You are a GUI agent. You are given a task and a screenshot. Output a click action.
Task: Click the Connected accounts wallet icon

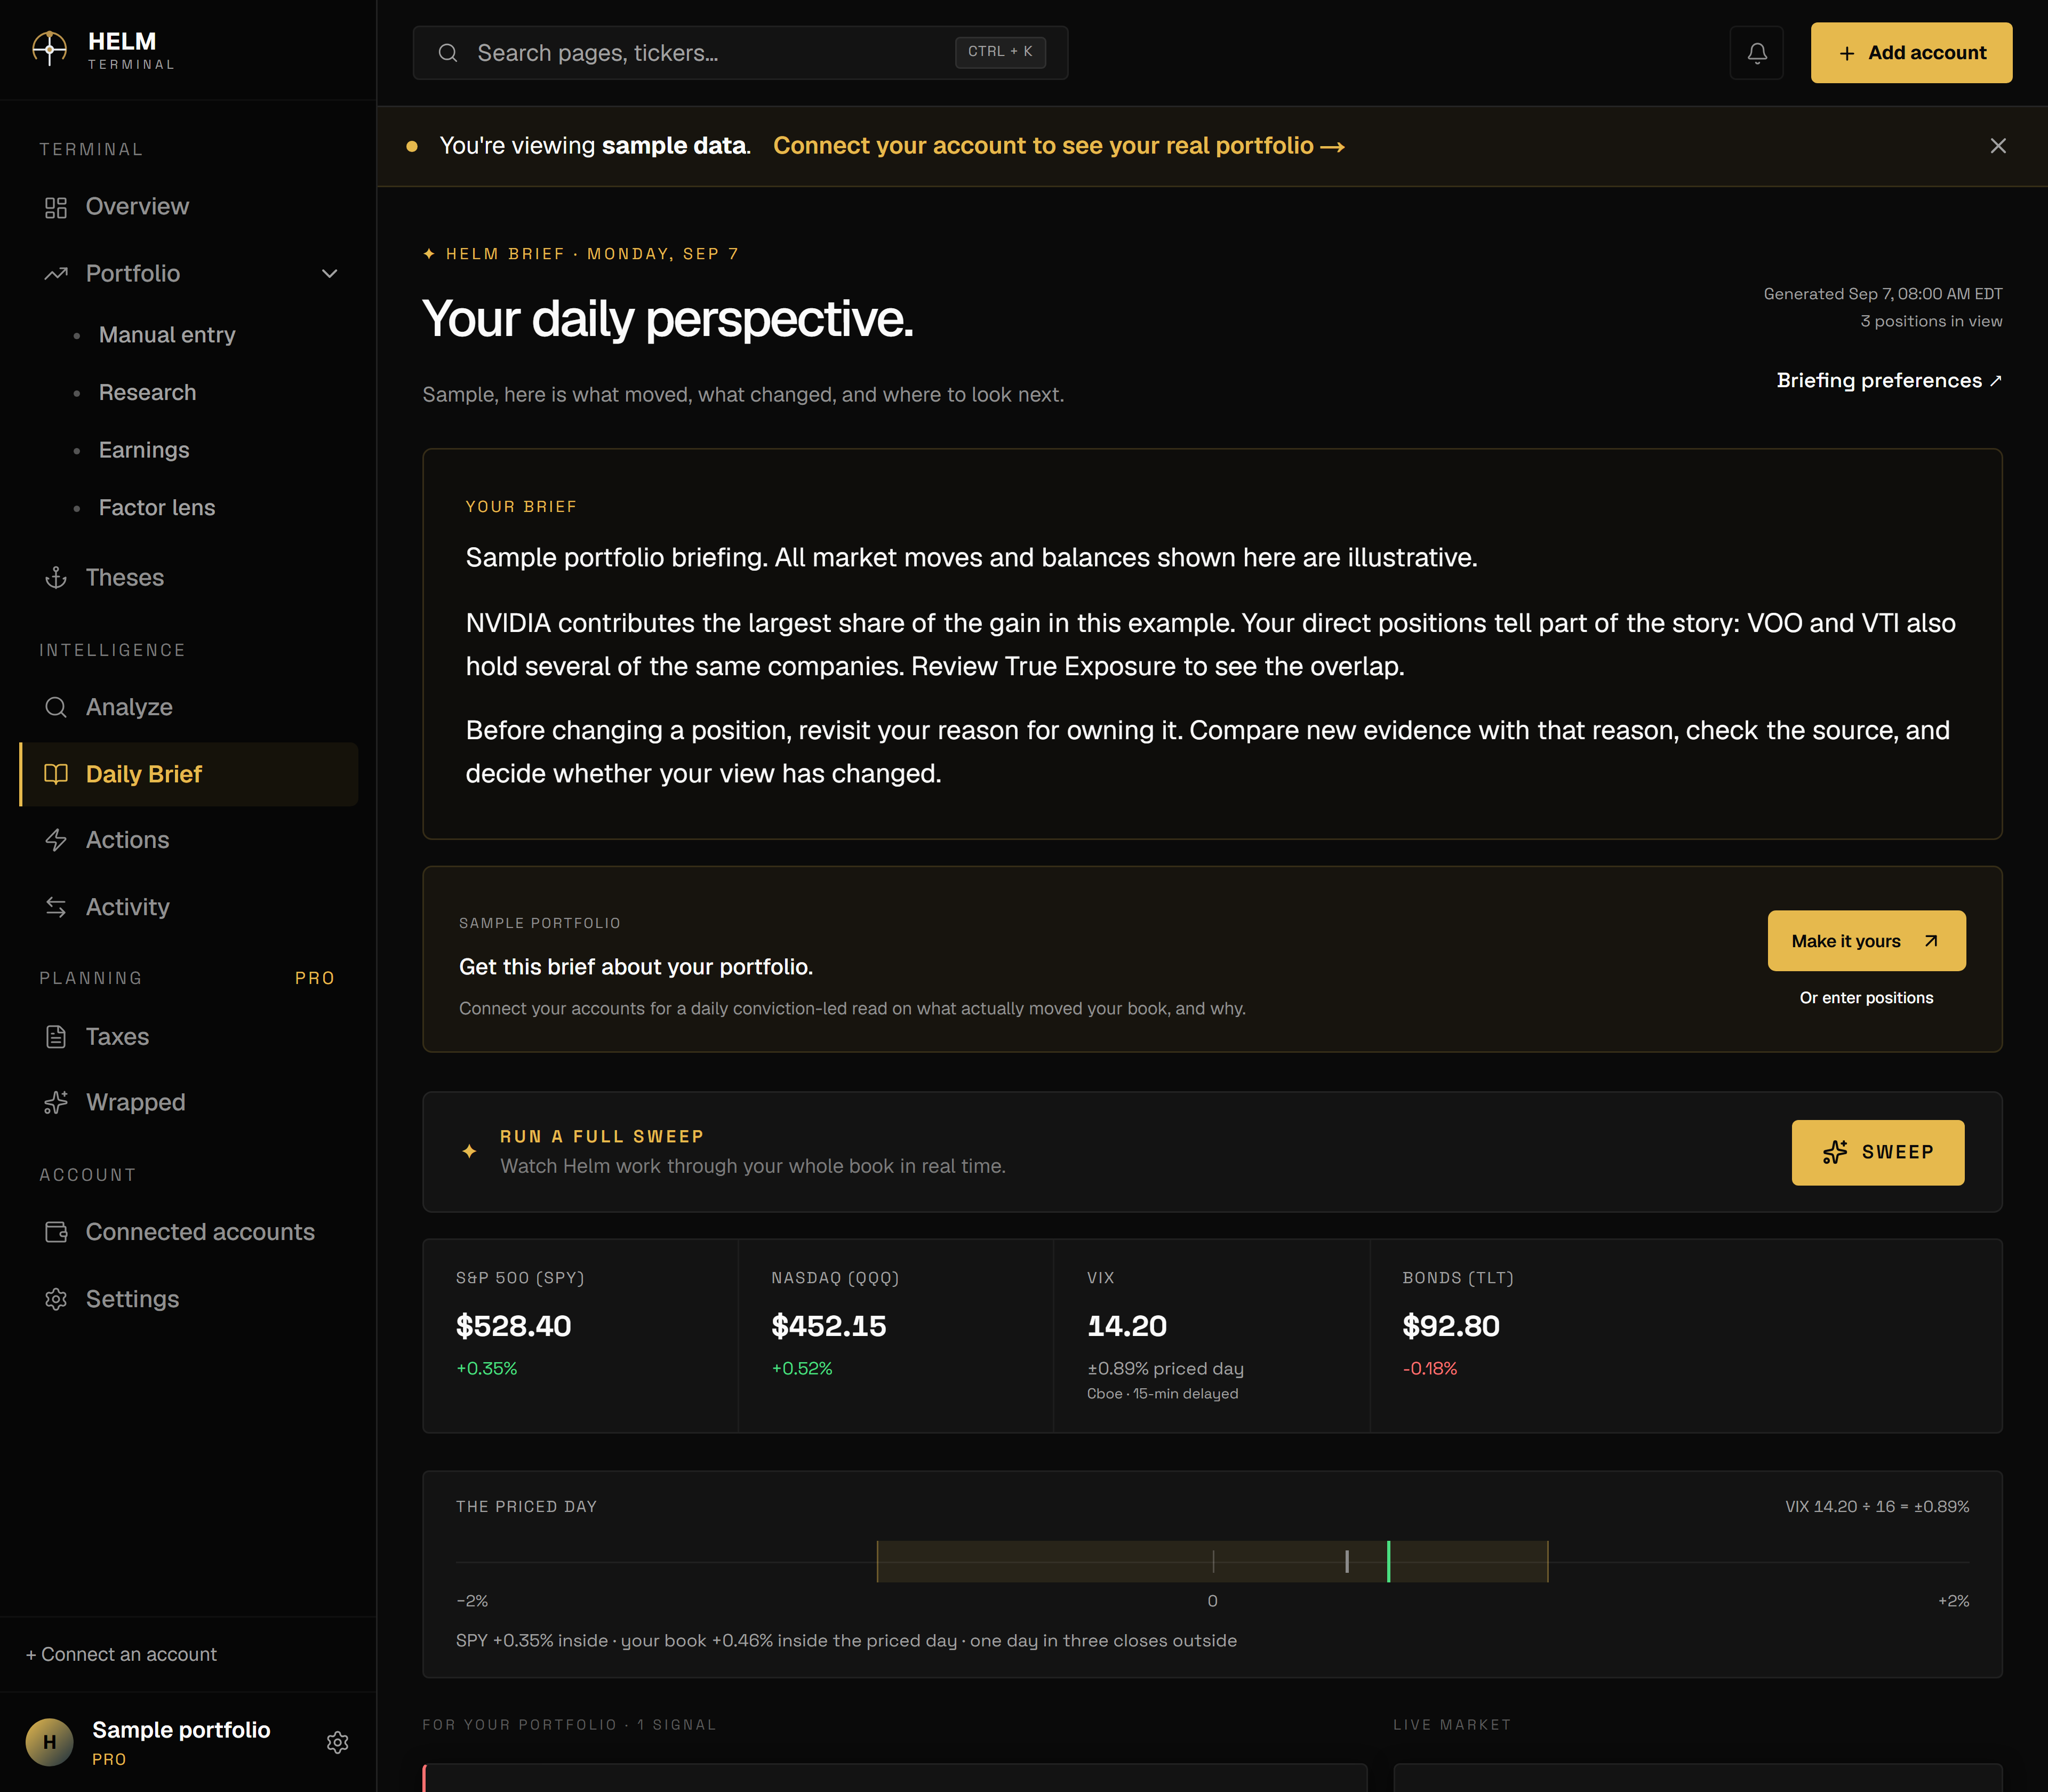pos(56,1232)
